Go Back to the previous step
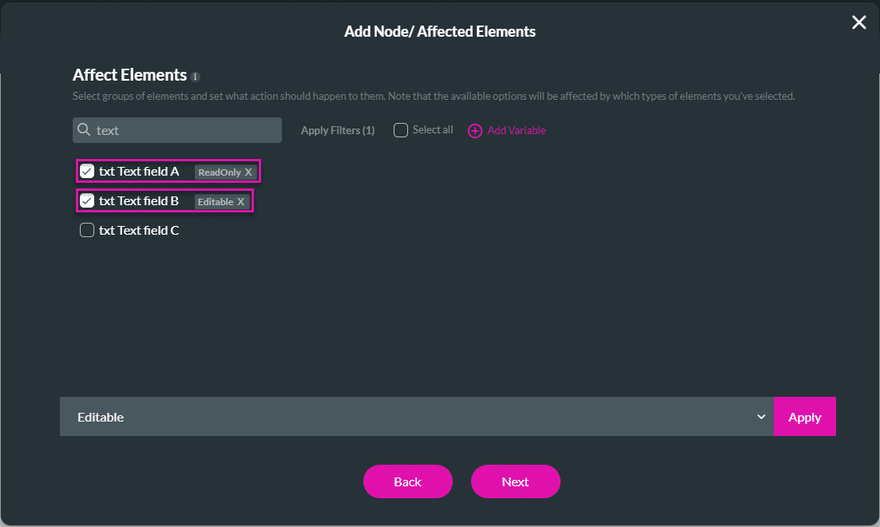 coord(407,481)
